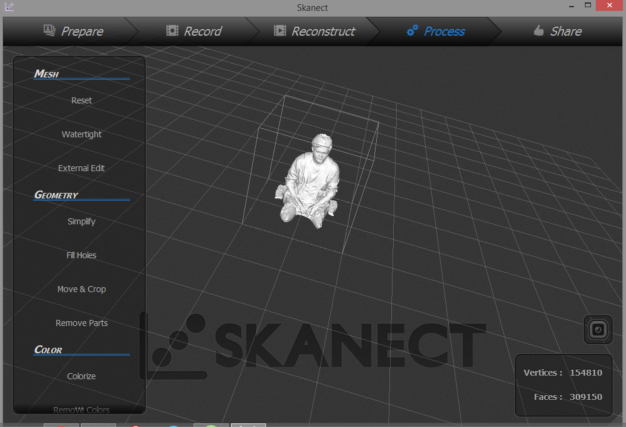Select Simplify under Geometry
Viewport: 626px width, 427px height.
[82, 221]
